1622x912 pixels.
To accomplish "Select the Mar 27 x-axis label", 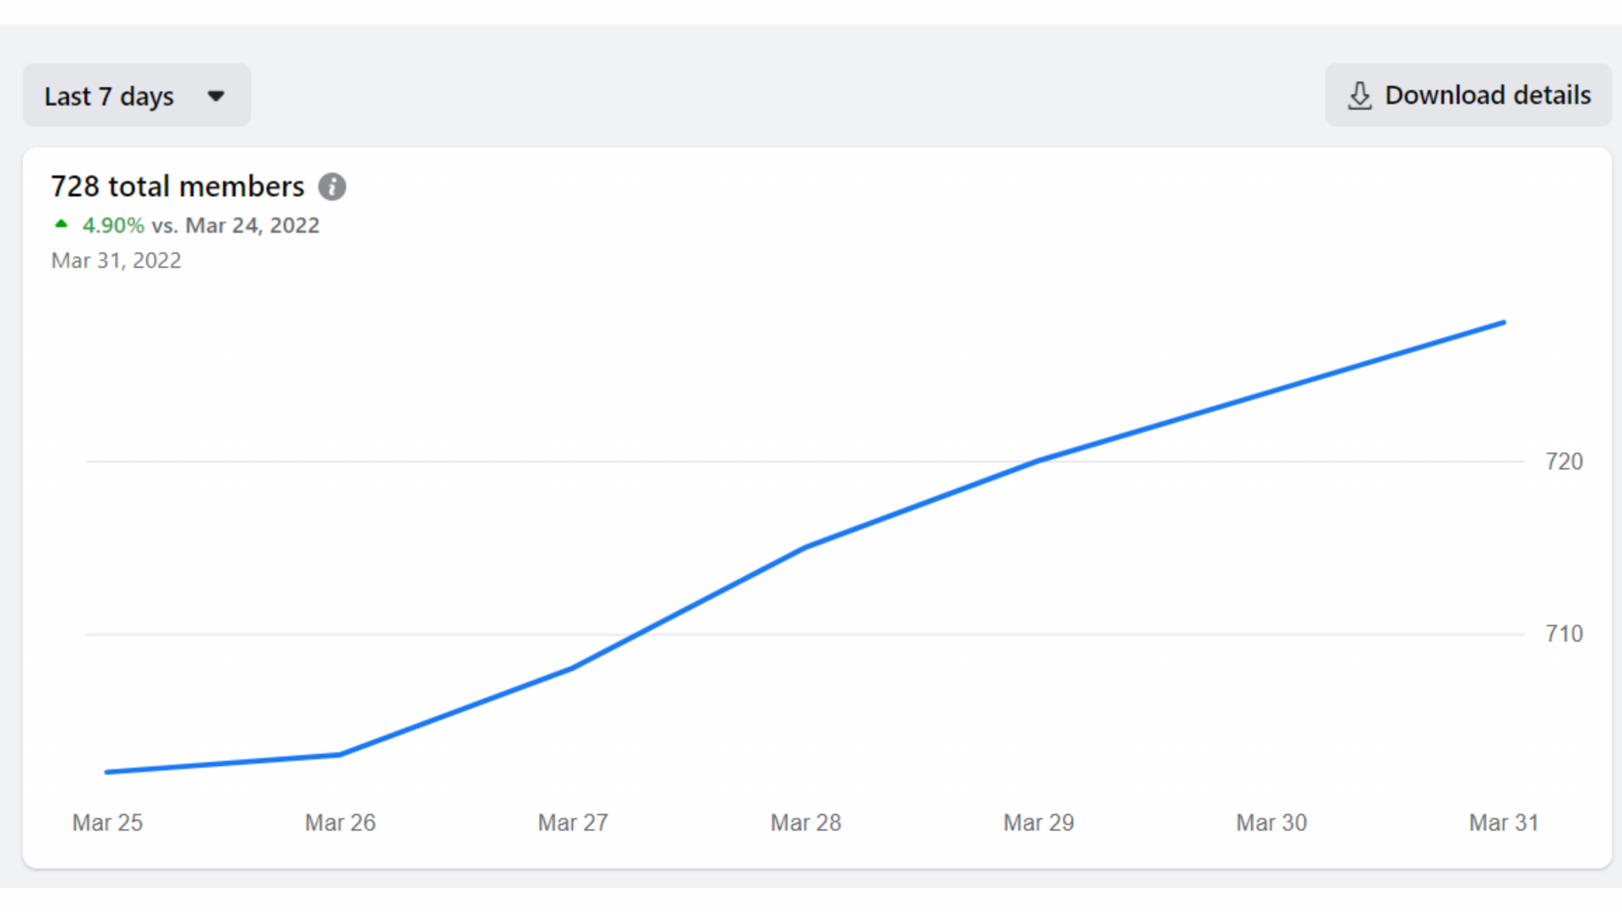I will pyautogui.click(x=573, y=822).
